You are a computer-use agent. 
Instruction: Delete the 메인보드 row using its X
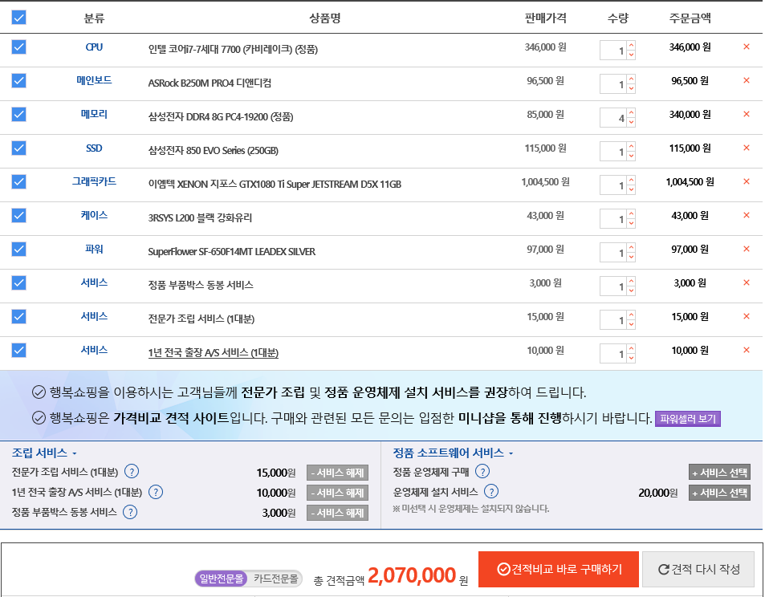[x=746, y=80]
